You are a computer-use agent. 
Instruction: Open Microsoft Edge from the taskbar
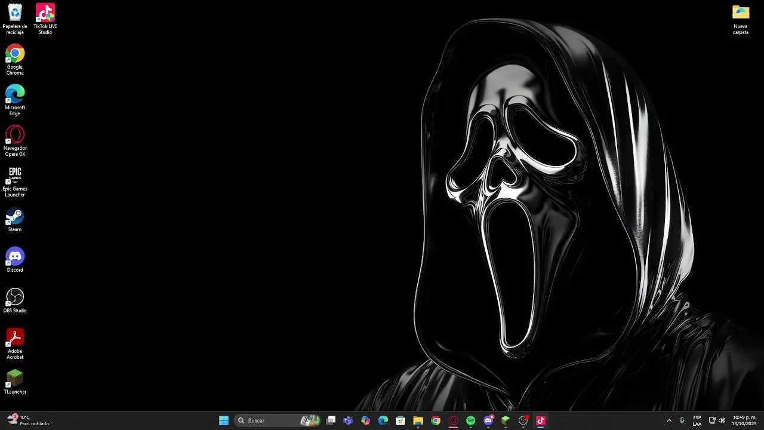click(383, 420)
